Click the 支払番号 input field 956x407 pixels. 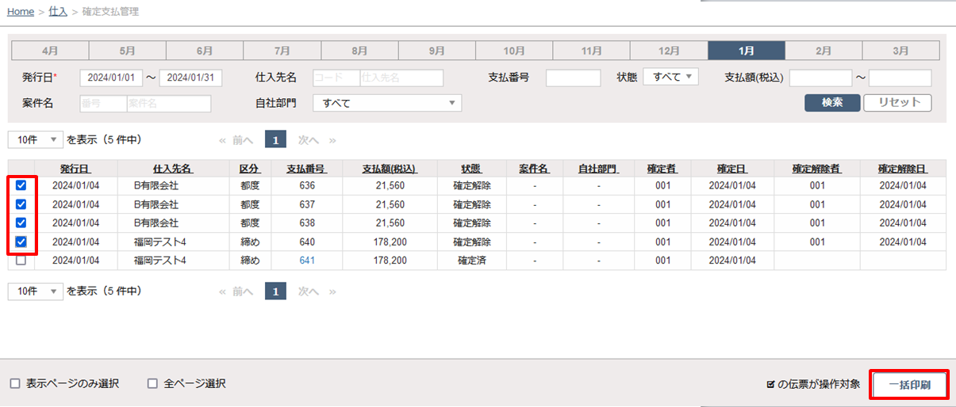(573, 78)
